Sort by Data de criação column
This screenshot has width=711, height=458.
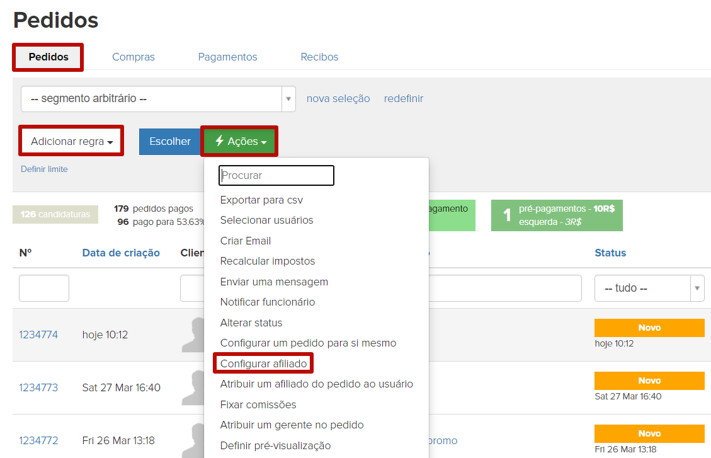121,253
